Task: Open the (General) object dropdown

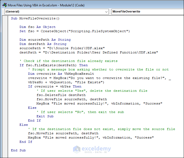Action: pos(57,12)
